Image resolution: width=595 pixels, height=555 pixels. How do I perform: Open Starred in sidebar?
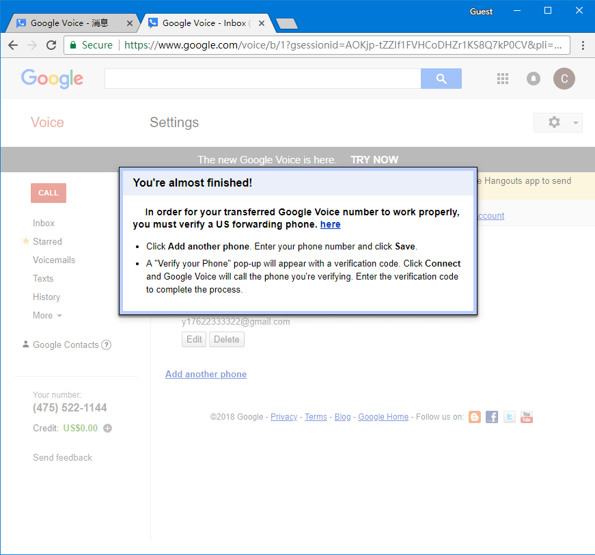tap(47, 241)
